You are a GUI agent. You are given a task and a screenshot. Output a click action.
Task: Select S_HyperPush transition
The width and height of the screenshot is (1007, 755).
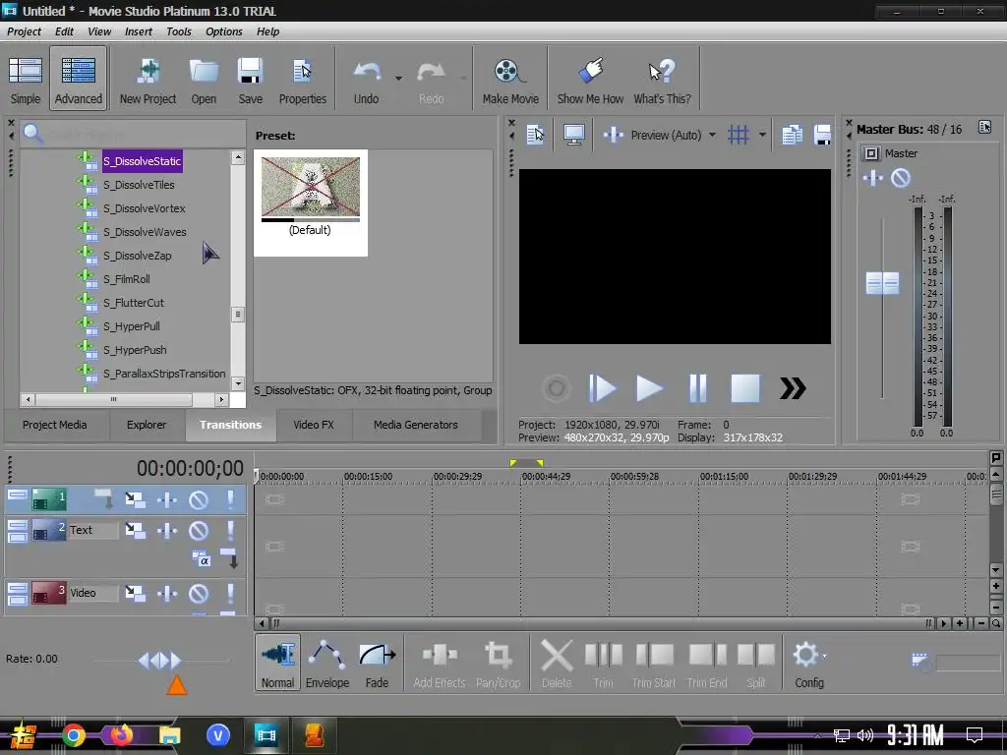click(x=135, y=350)
